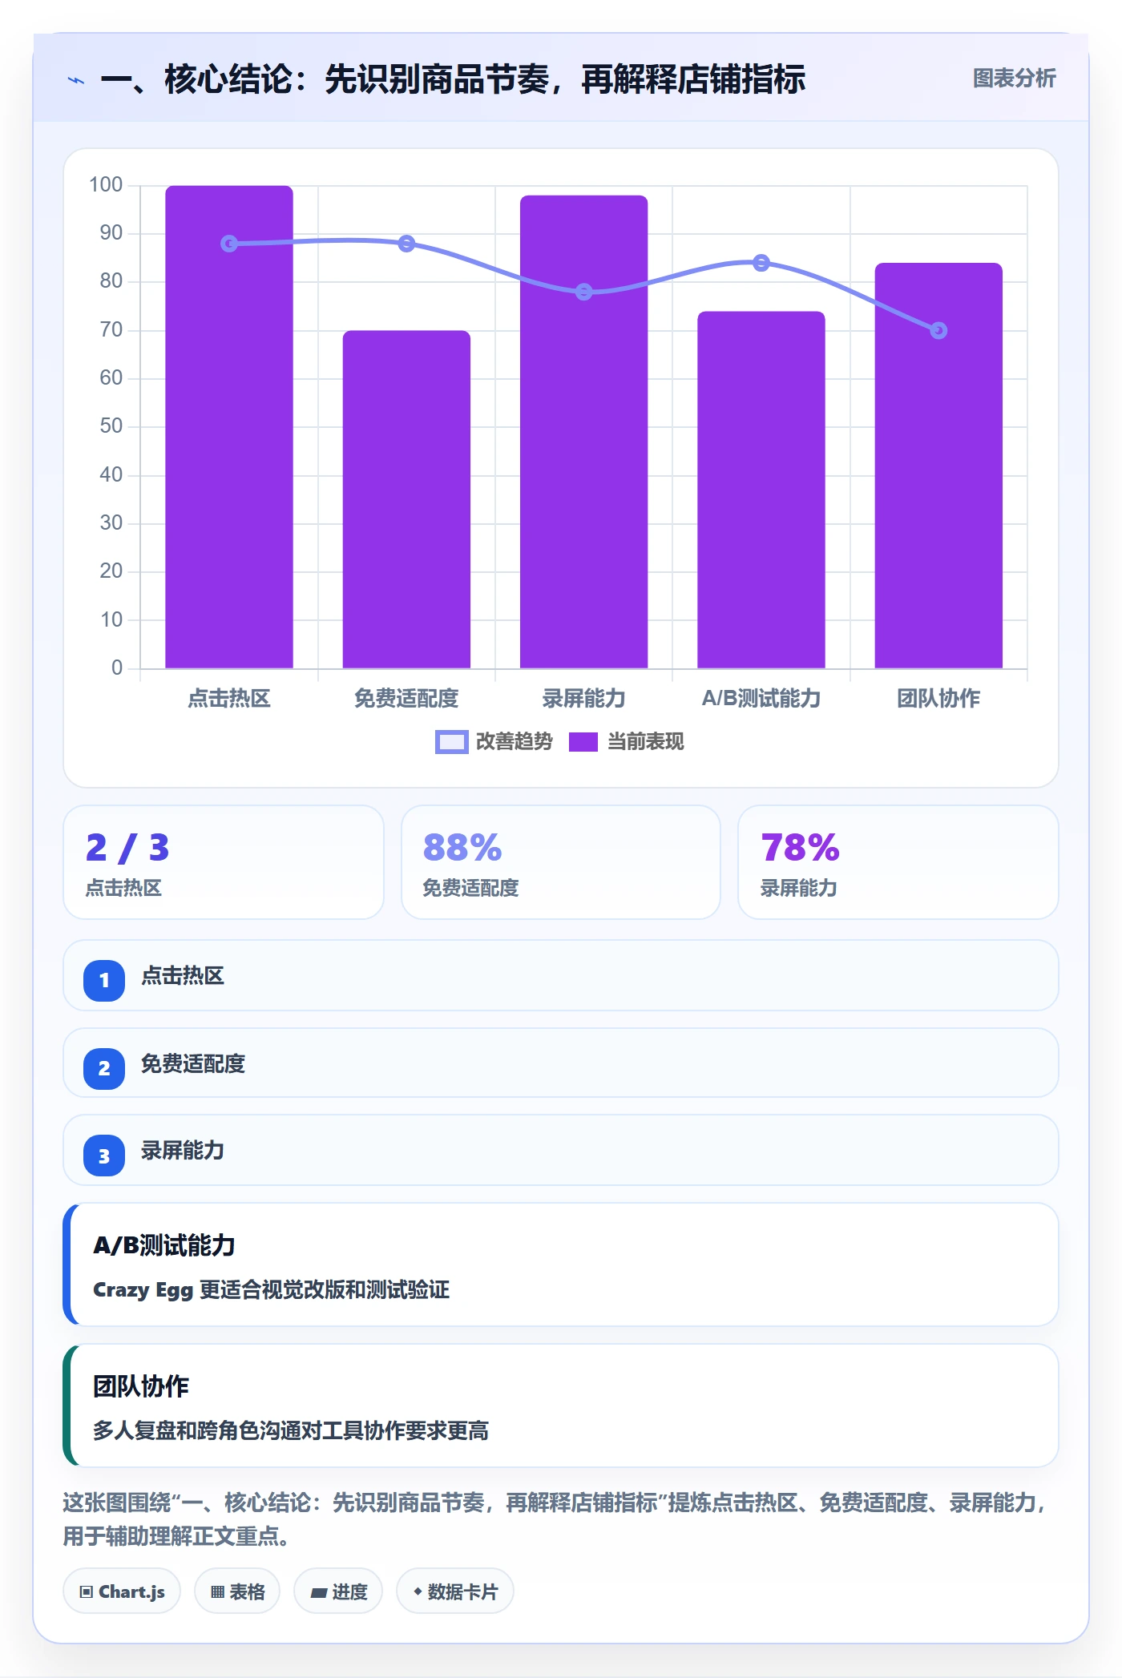Select trend line point on 录屏能力 bar

[584, 292]
